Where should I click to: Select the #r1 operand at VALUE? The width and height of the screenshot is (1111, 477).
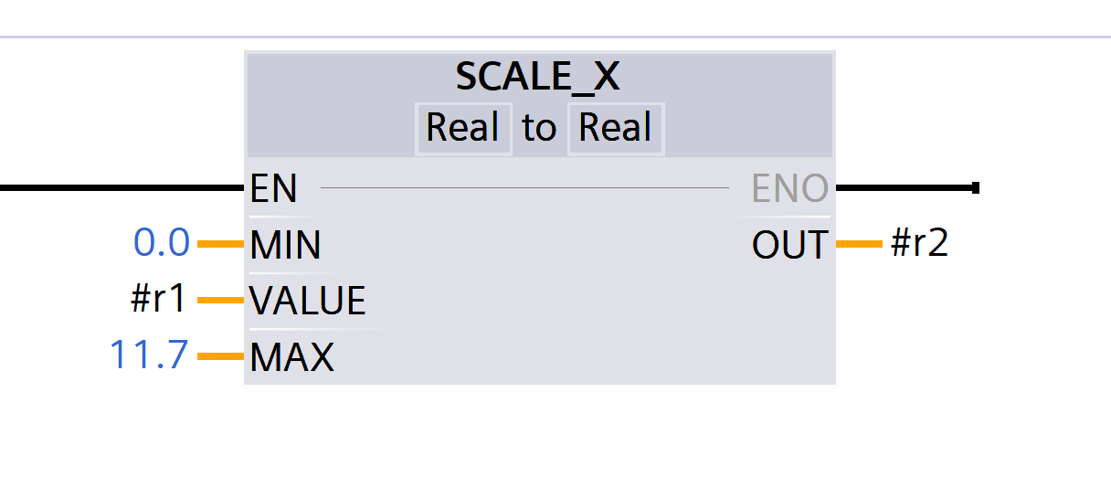pyautogui.click(x=159, y=300)
